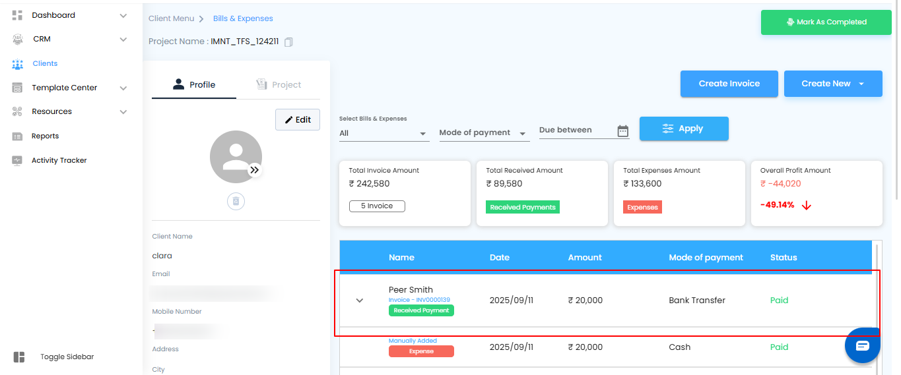Viewport: 901px width, 375px height.
Task: Expand the Dashboard menu chevron
Action: coord(123,15)
